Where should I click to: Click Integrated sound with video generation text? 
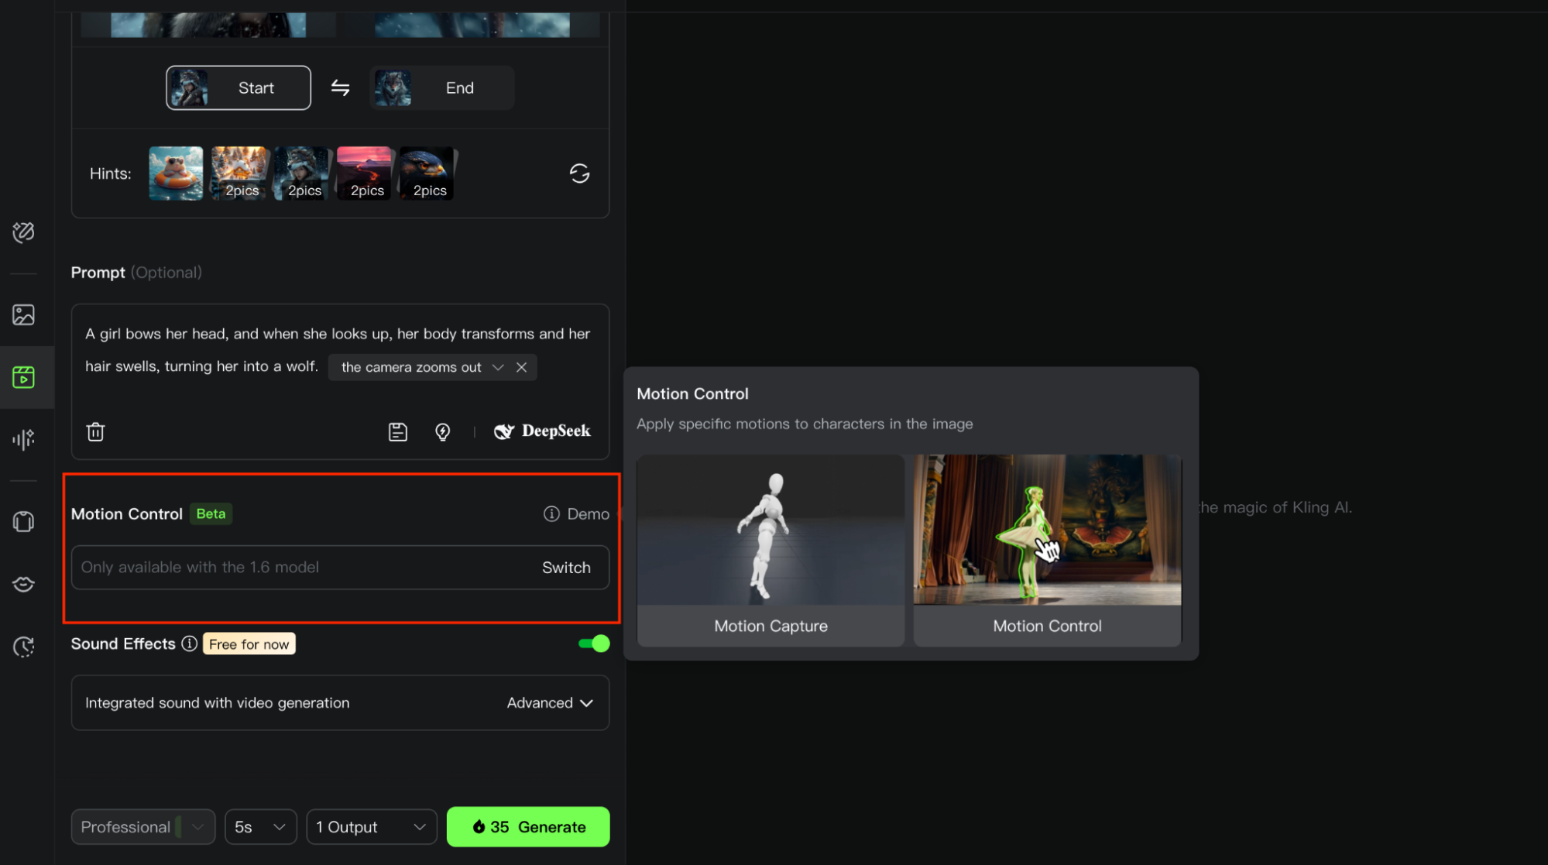click(x=218, y=702)
